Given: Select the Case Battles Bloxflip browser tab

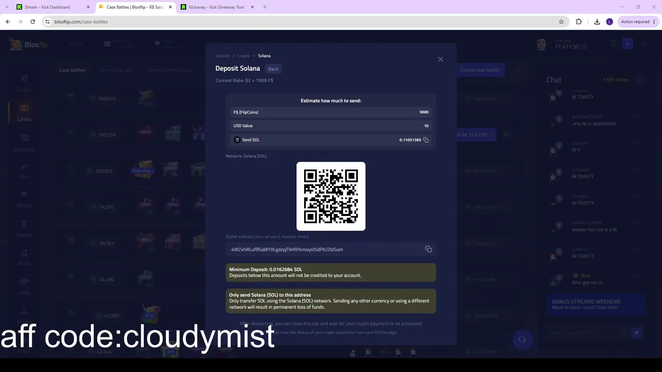Looking at the screenshot, I should coord(135,7).
